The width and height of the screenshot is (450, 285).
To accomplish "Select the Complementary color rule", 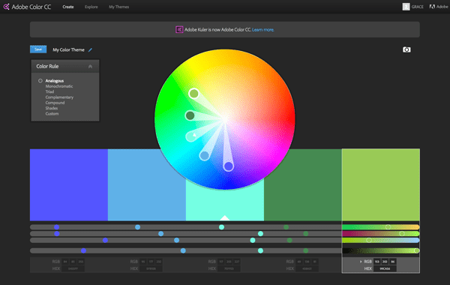I will tap(59, 97).
